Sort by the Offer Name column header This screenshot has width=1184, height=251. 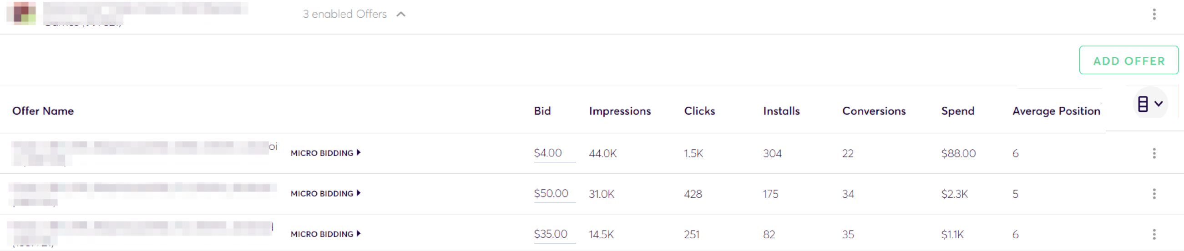pyautogui.click(x=43, y=111)
